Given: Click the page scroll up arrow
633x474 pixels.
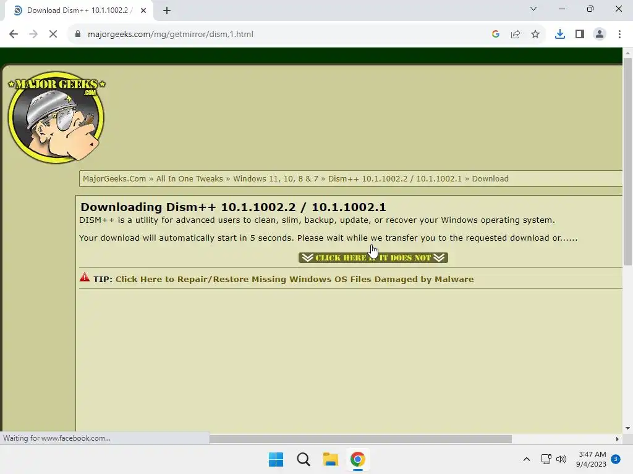Looking at the screenshot, I should (627, 52).
